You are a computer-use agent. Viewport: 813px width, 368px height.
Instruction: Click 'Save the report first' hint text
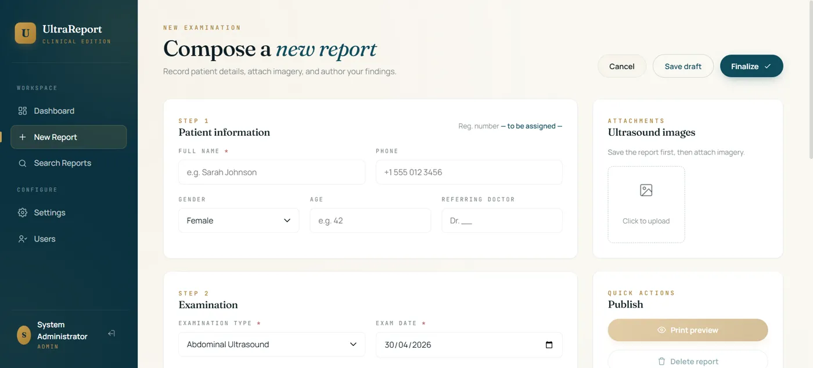click(676, 152)
